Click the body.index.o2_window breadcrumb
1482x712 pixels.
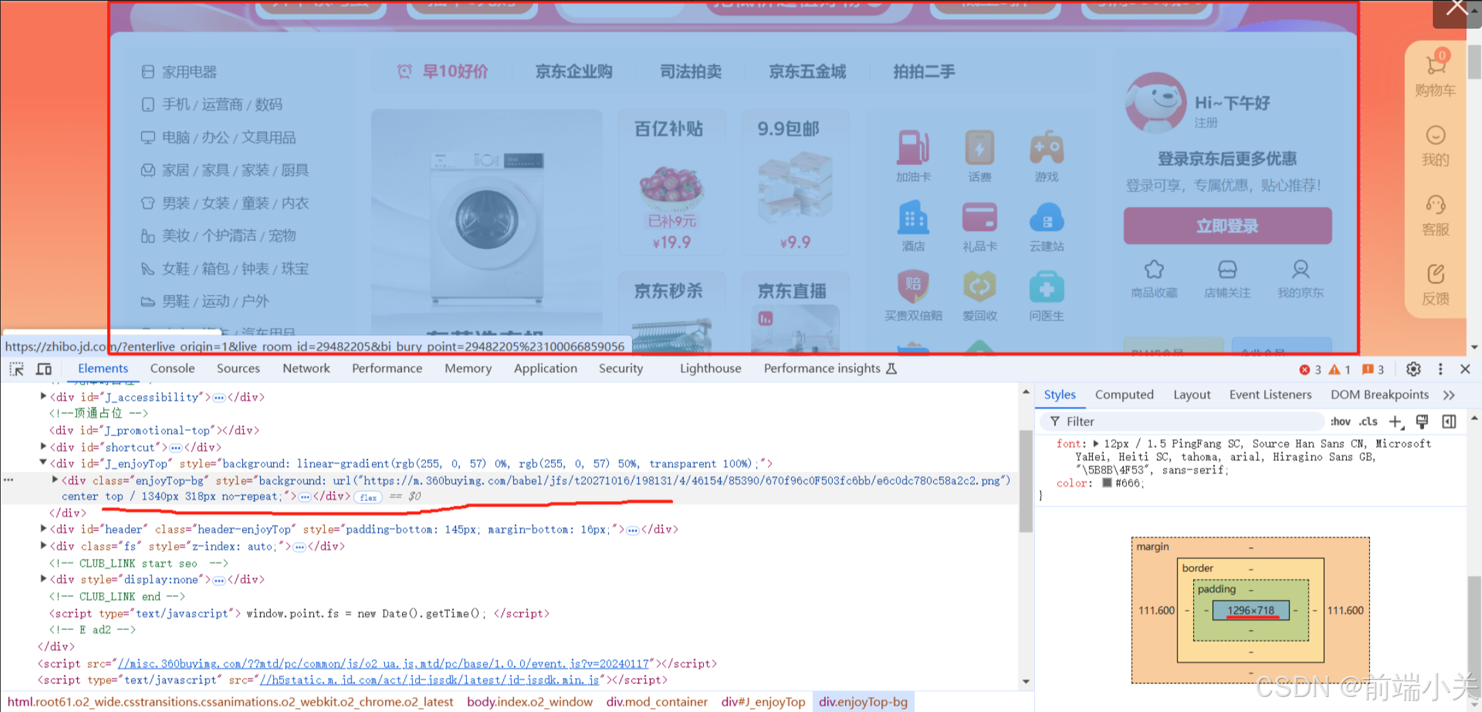[530, 702]
